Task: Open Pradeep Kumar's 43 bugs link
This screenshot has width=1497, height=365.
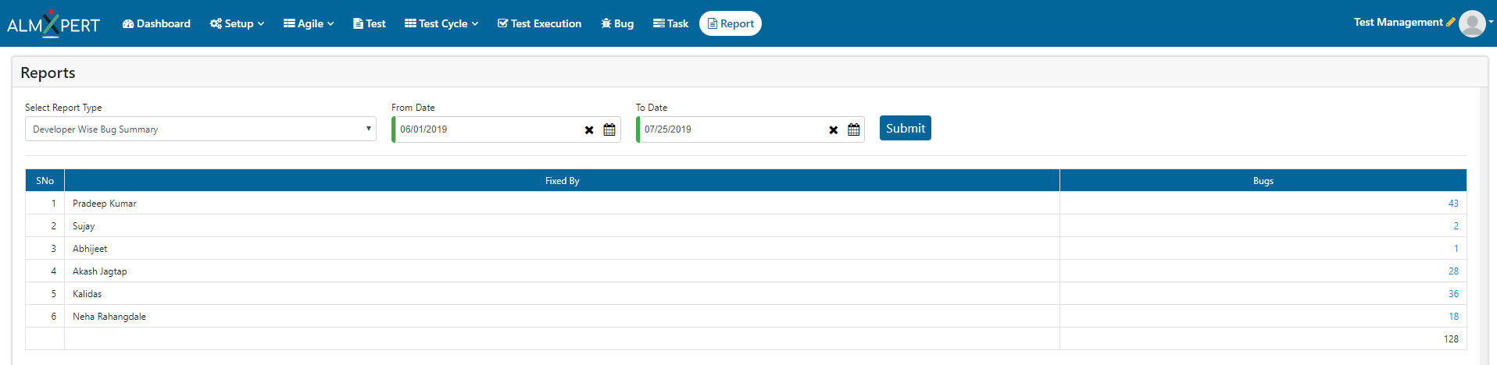Action: pos(1453,204)
